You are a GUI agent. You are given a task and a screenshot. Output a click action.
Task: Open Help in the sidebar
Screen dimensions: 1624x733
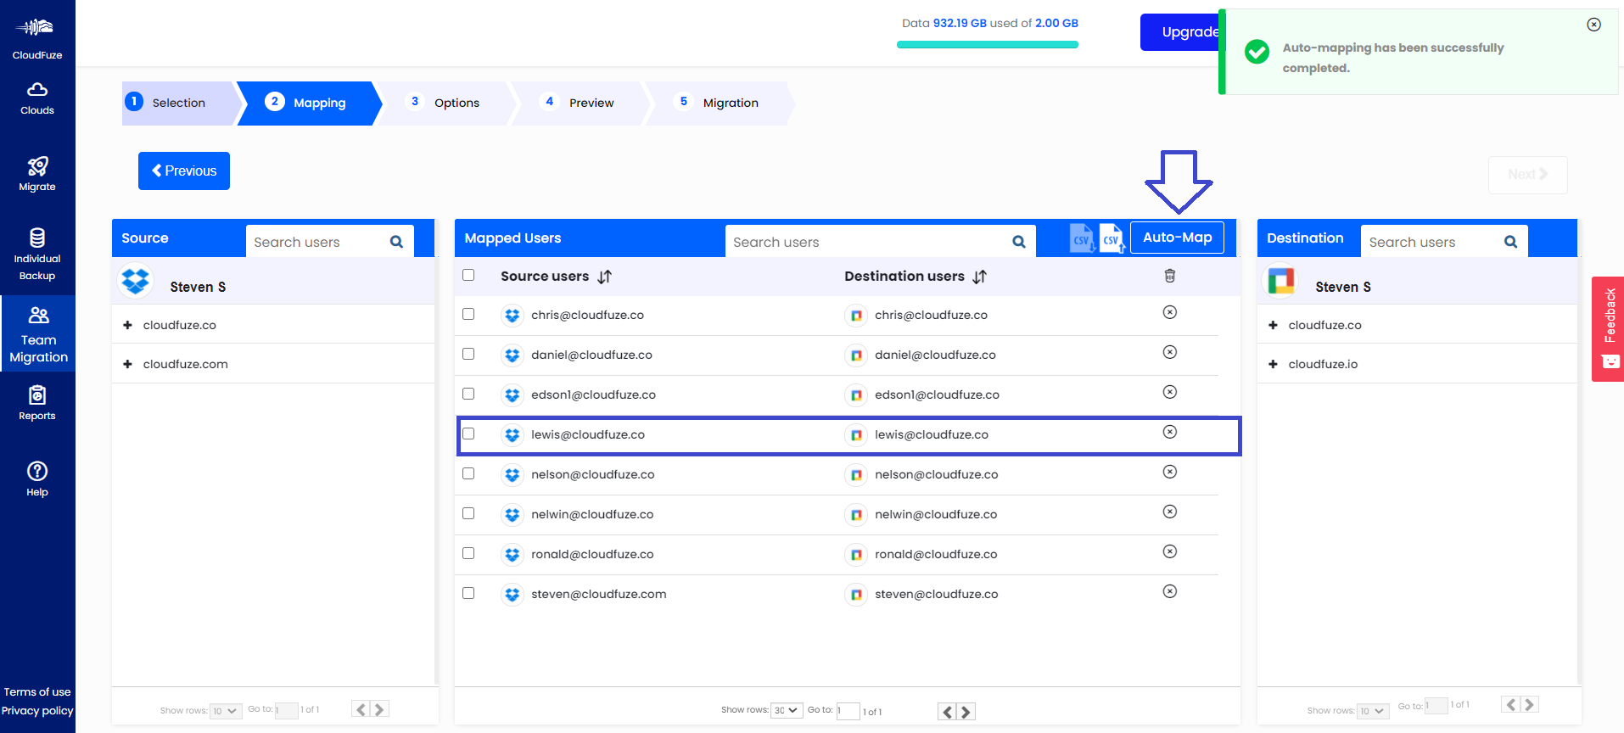click(36, 478)
